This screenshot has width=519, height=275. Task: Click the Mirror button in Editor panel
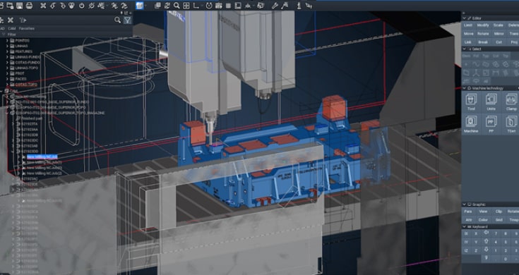coord(499,34)
